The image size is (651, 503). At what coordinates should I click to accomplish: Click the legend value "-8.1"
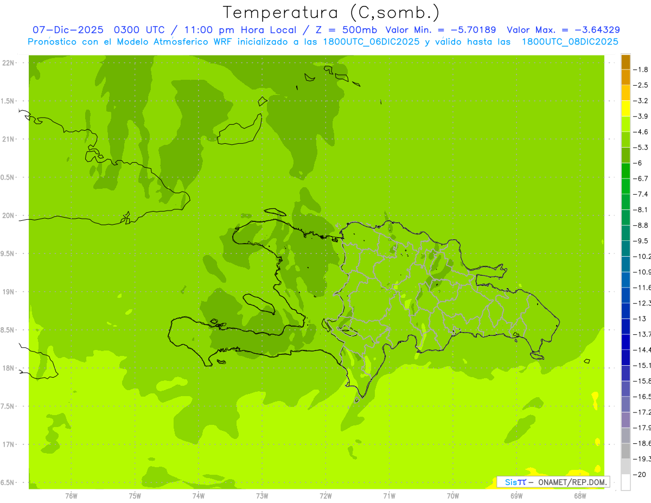640,209
